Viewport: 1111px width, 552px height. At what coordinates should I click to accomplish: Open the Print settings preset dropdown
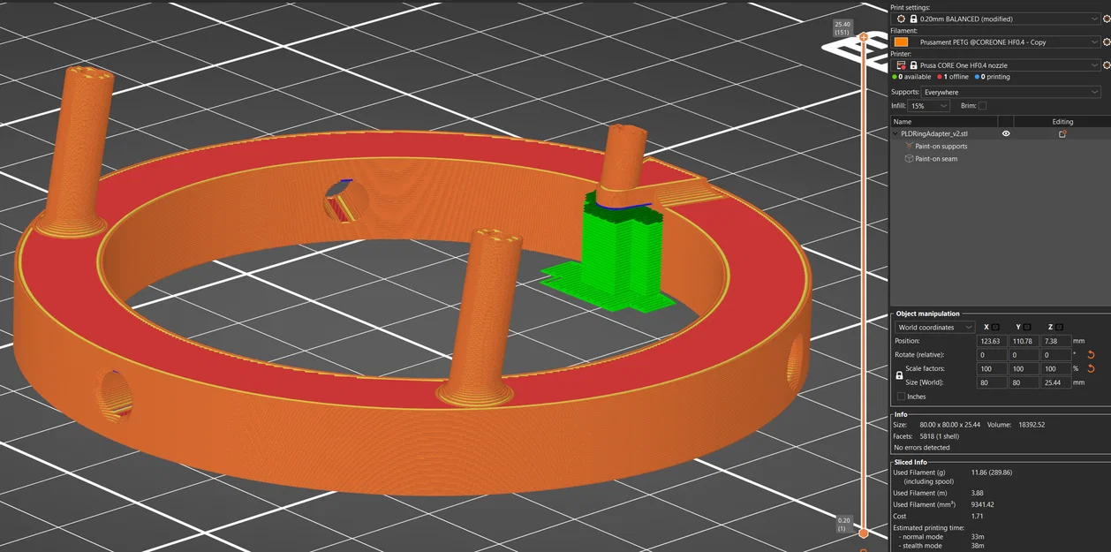(996, 19)
